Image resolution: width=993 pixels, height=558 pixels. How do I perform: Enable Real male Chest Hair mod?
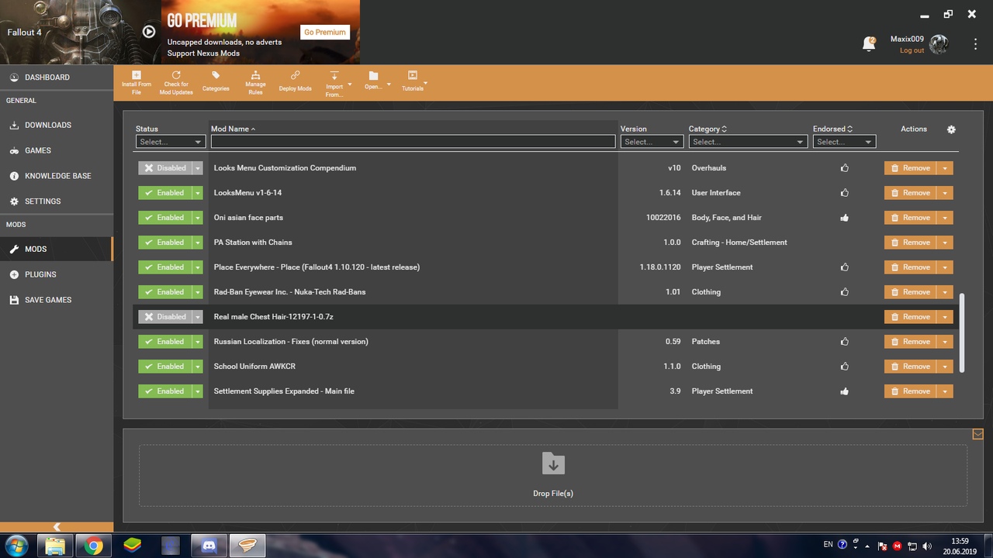click(164, 317)
